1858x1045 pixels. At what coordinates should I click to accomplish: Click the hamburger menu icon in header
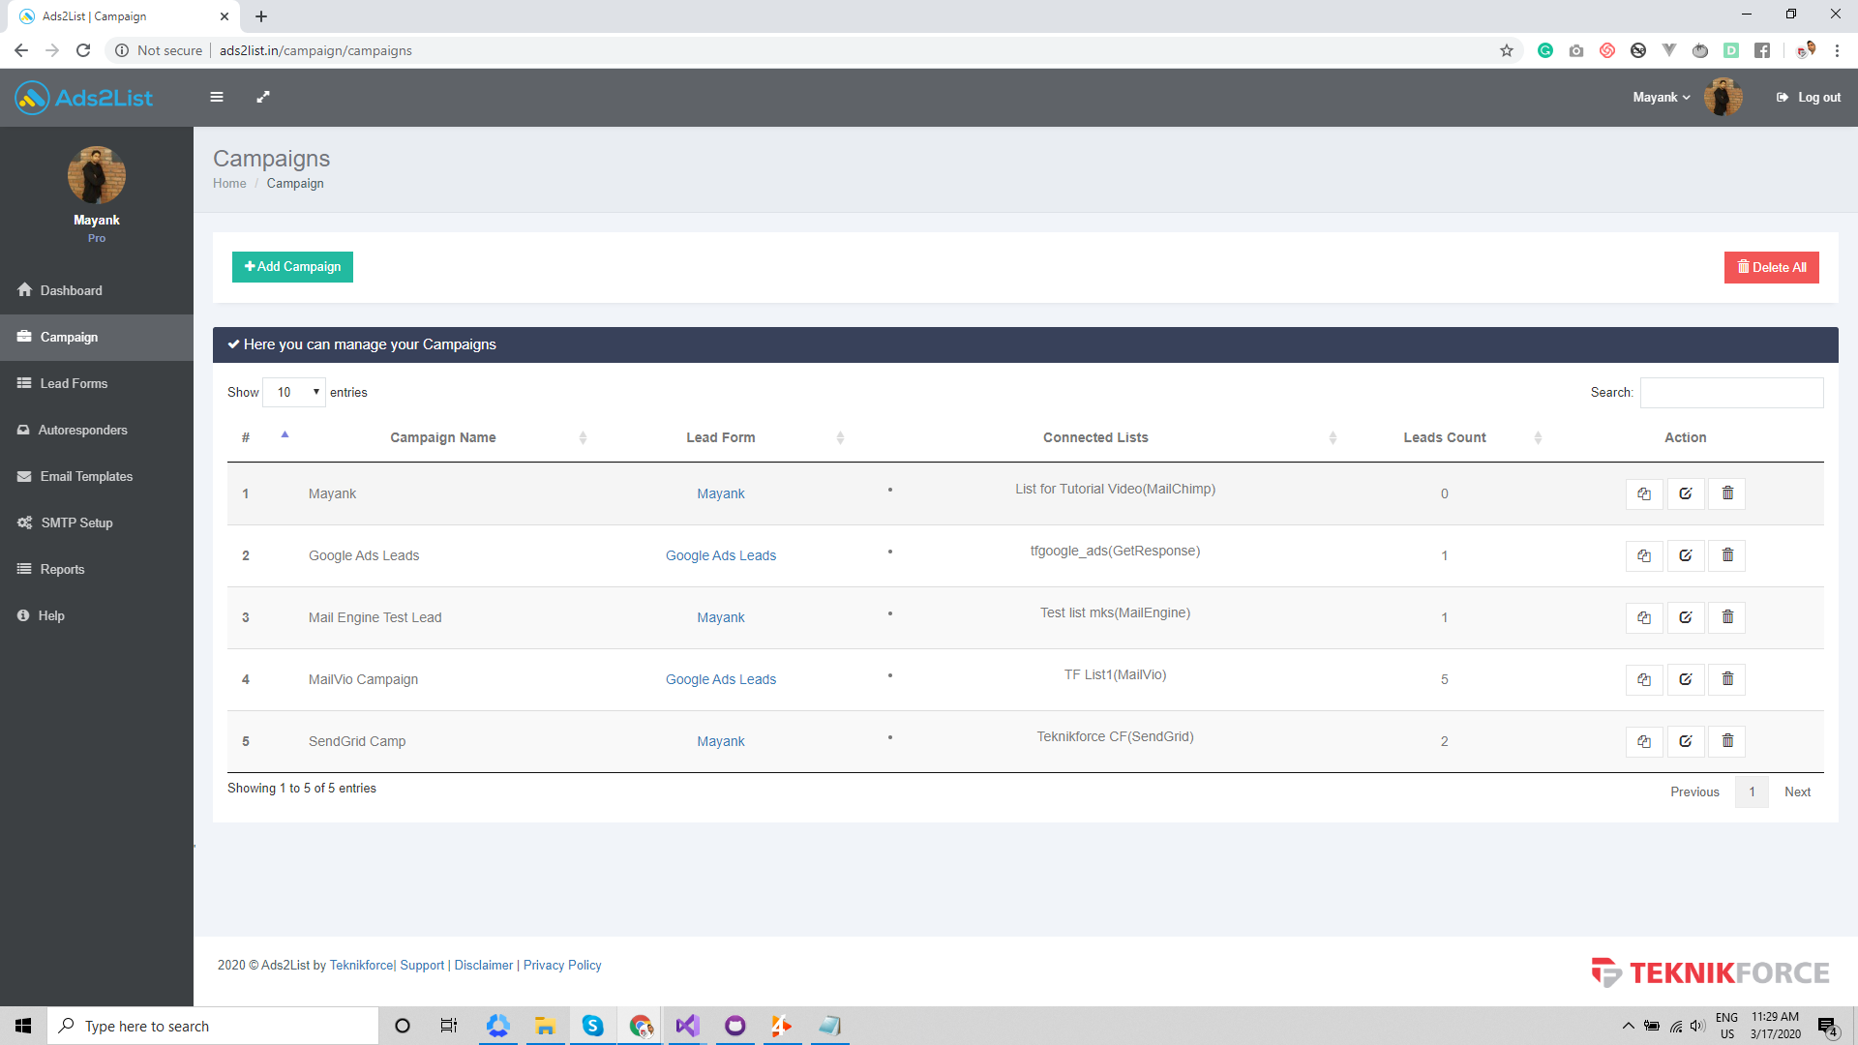[x=217, y=97]
